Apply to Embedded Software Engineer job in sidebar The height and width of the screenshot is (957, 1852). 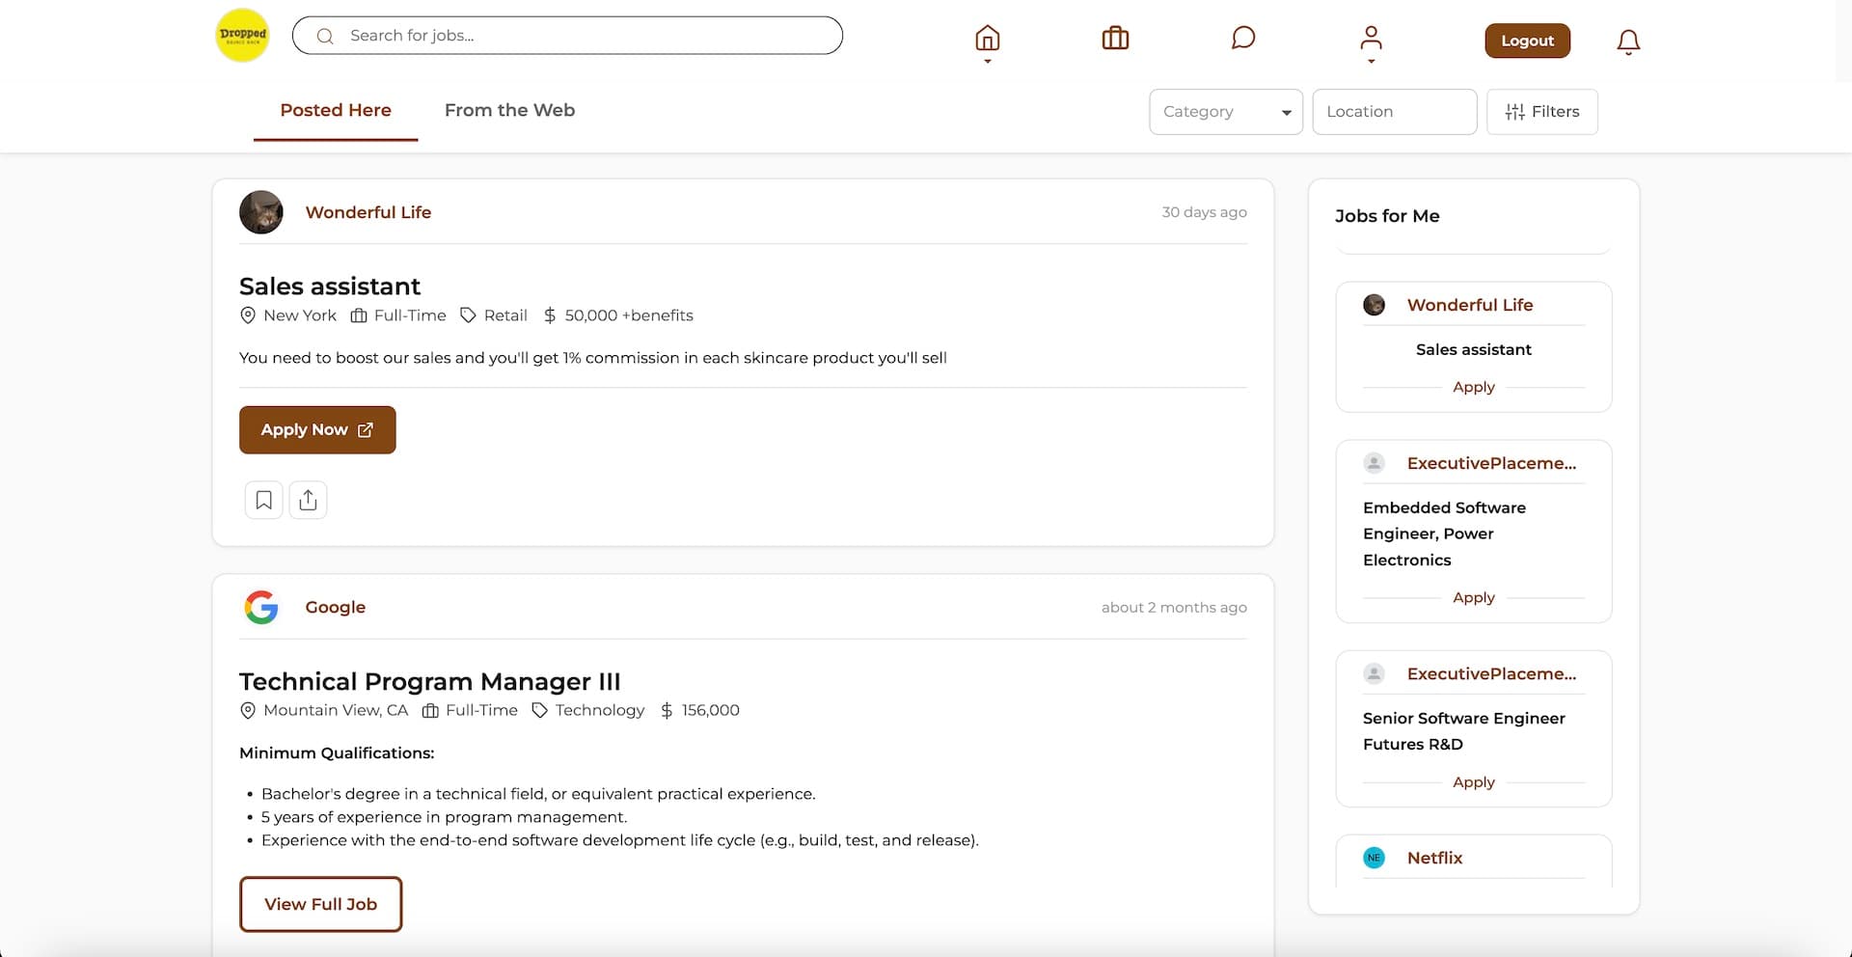[x=1473, y=598]
